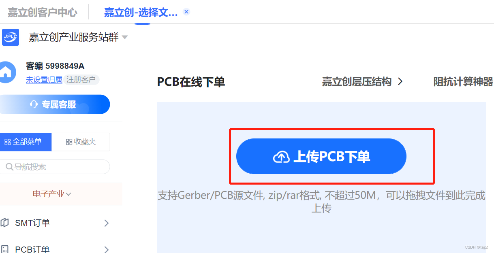Switch to the 嘉立创客户中心 tab
The height and width of the screenshot is (253, 494).
tap(42, 12)
